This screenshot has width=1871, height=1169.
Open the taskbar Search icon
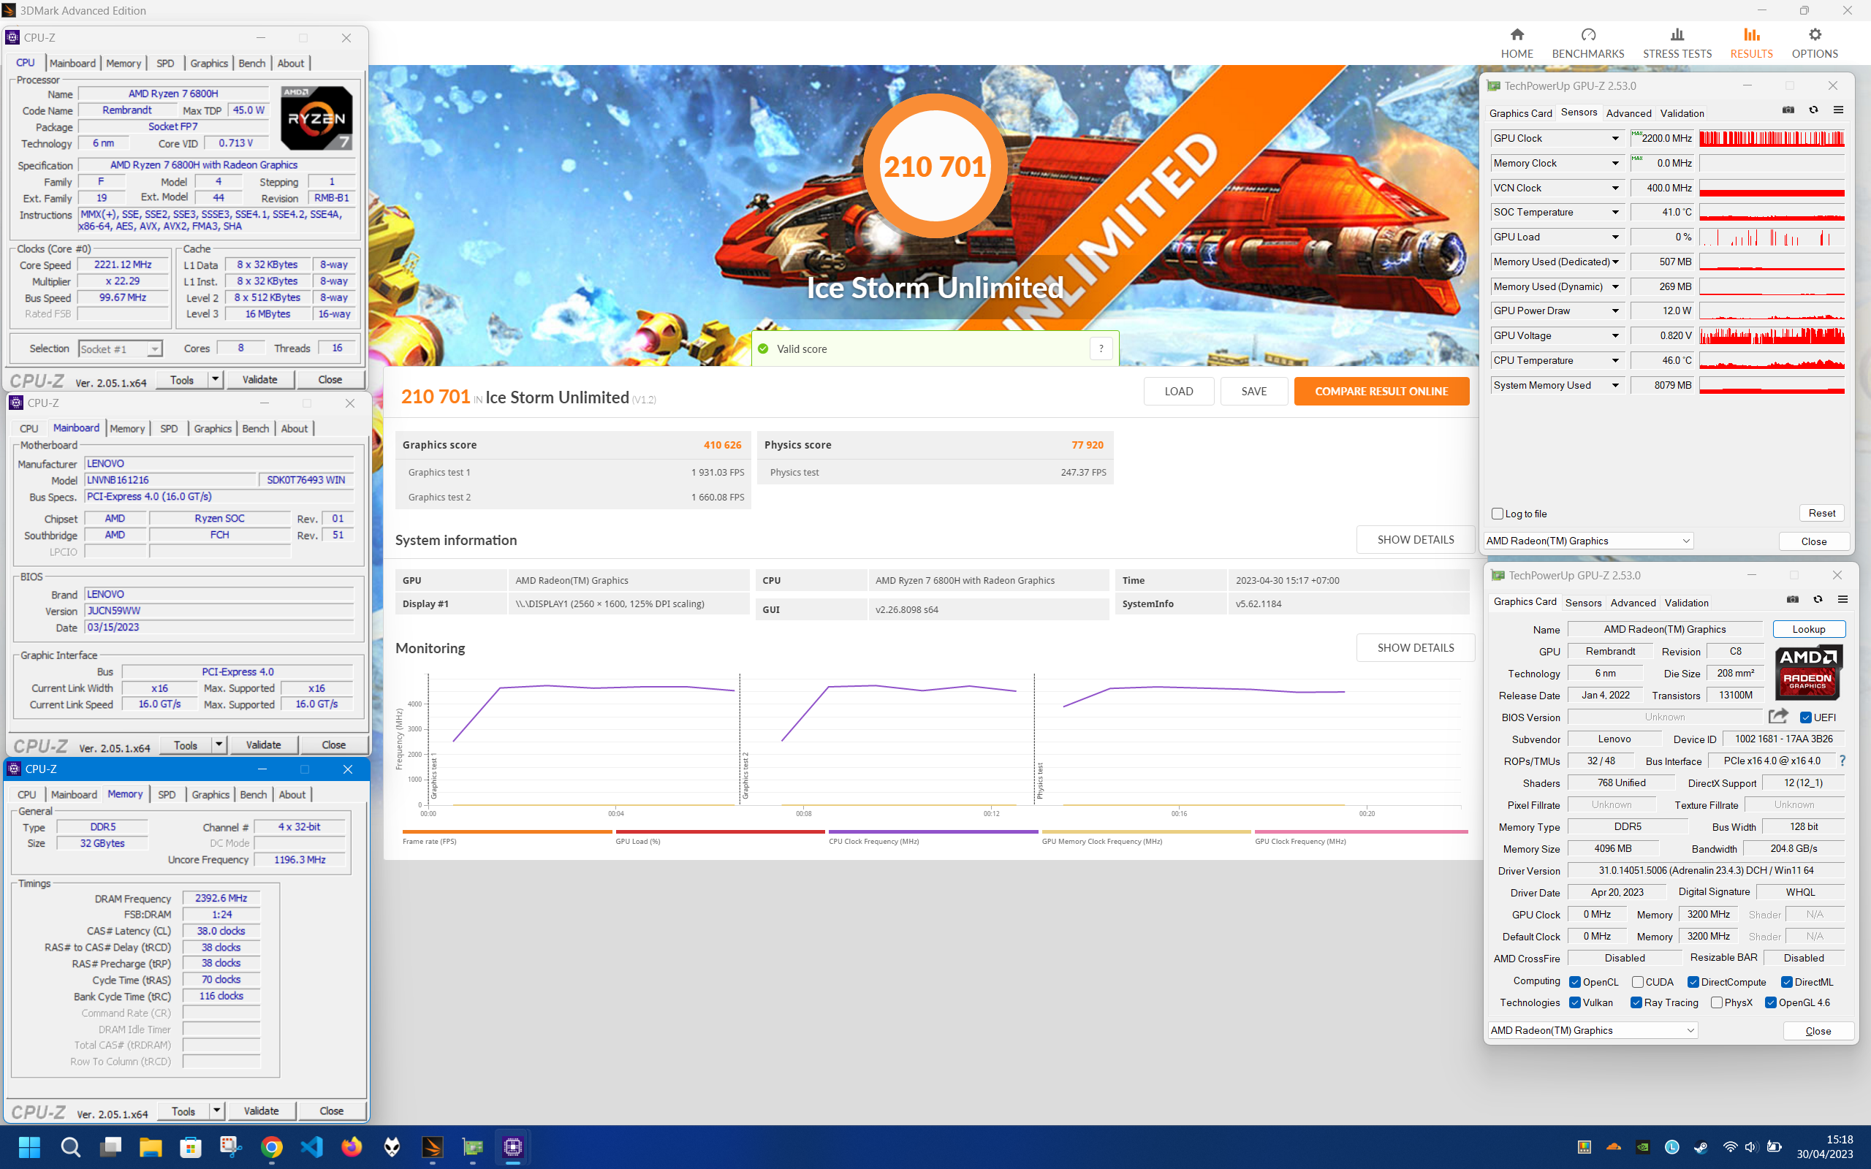(x=70, y=1146)
